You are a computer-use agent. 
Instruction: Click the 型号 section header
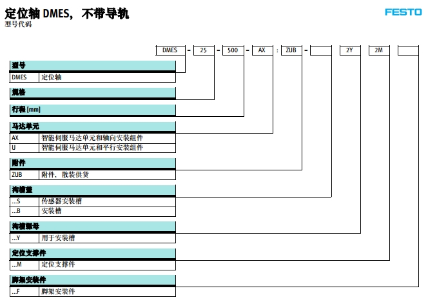(93, 66)
